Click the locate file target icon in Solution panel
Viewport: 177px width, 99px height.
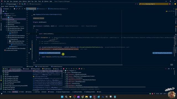[x=14, y=9]
